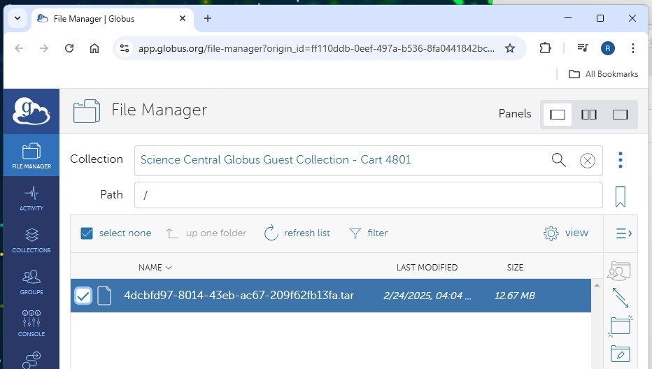Open the file list filter
The image size is (652, 369).
click(369, 233)
